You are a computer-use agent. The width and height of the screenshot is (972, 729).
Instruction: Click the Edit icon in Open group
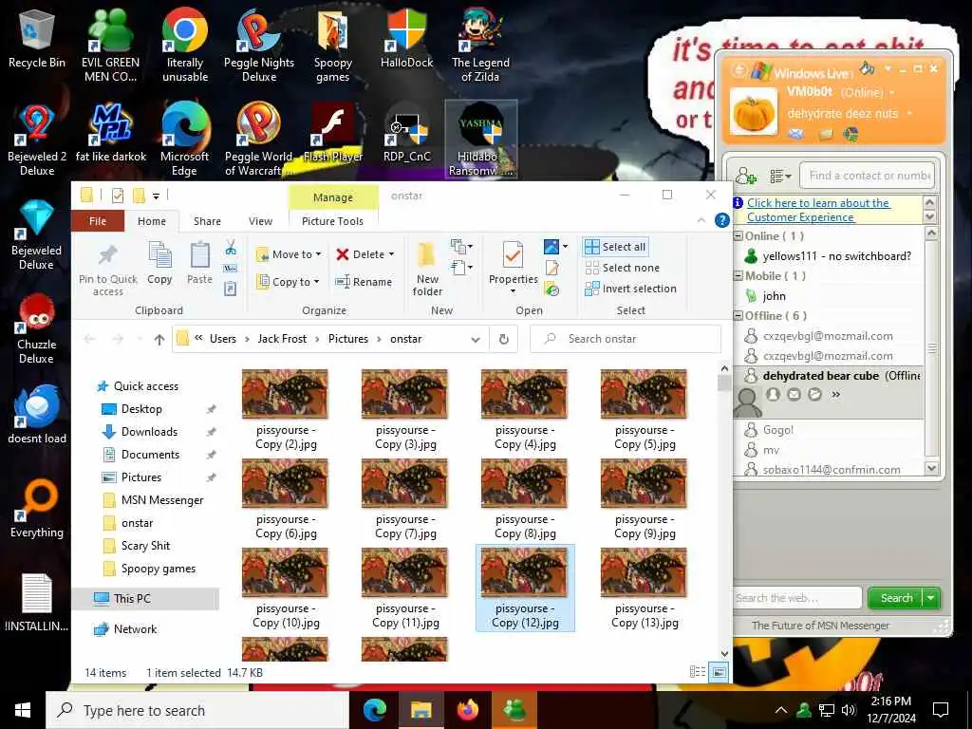551,268
